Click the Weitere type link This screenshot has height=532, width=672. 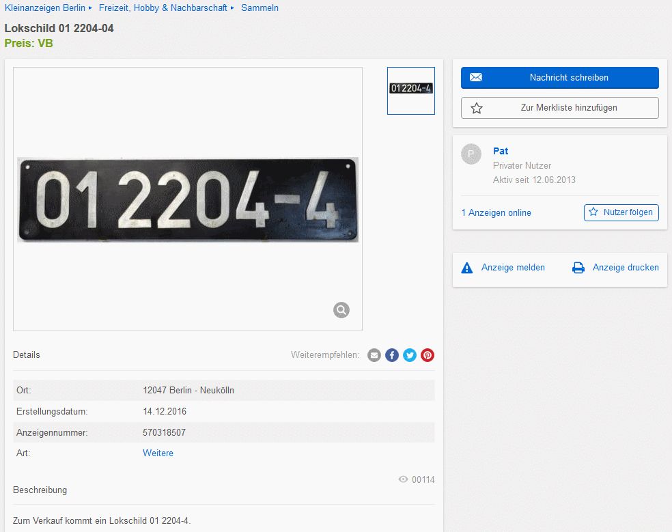click(x=158, y=453)
